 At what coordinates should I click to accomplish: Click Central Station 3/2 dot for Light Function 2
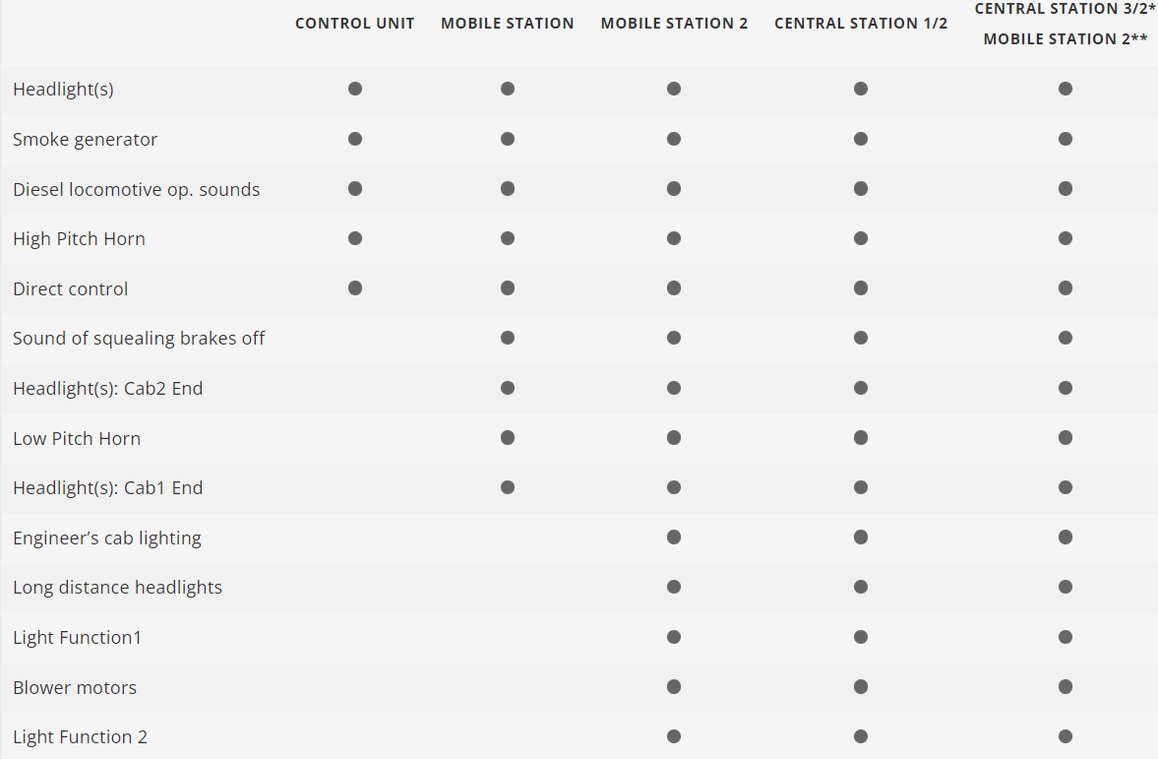click(1066, 736)
